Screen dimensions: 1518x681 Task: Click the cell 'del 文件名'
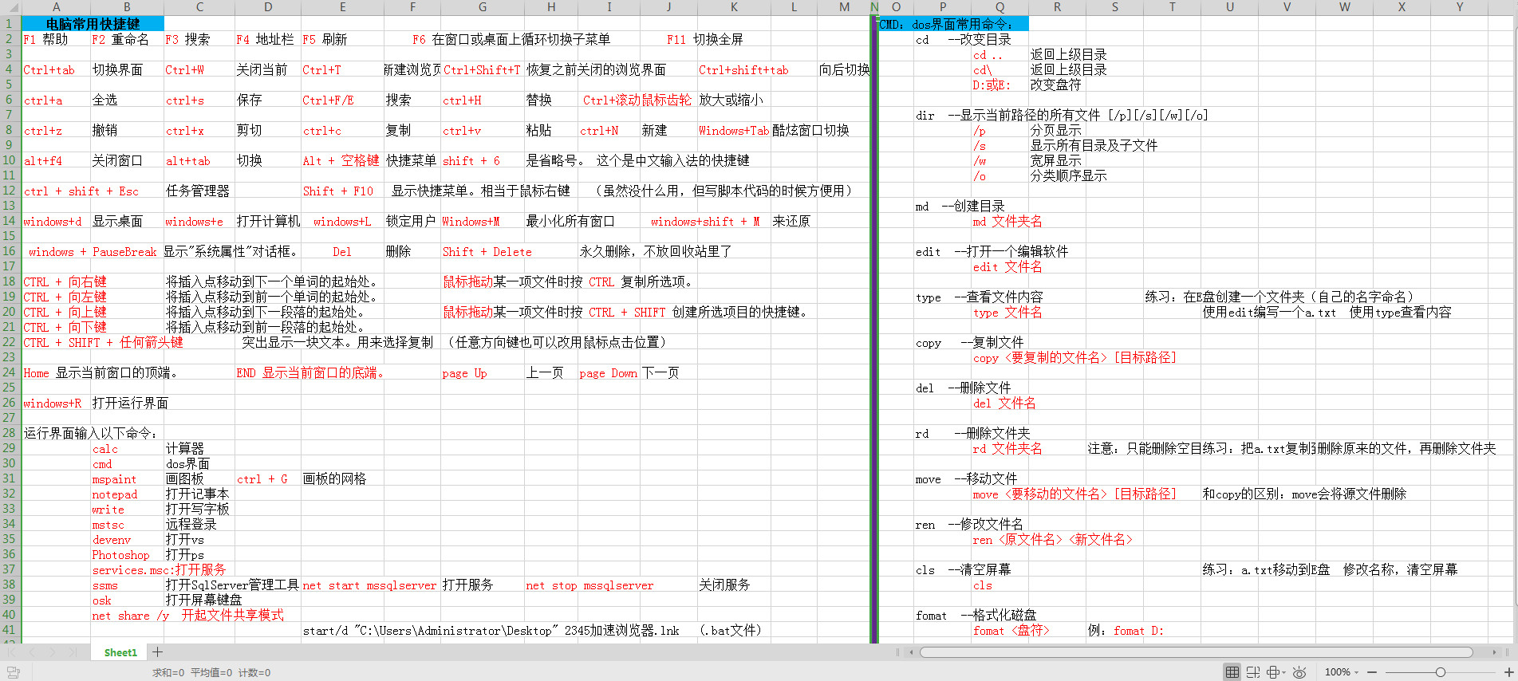tap(1004, 403)
